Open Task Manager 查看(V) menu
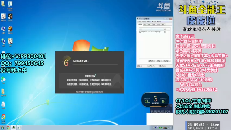231x130 pixels. pos(149,21)
